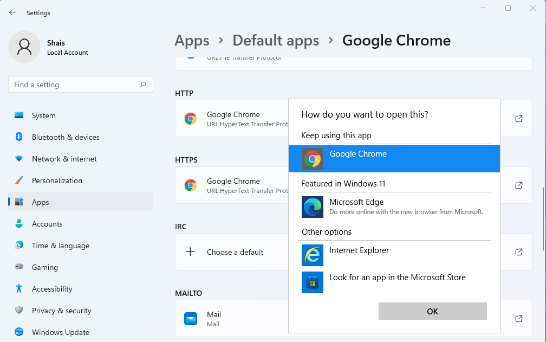Click the Google Chrome icon beside HTTP

191,118
